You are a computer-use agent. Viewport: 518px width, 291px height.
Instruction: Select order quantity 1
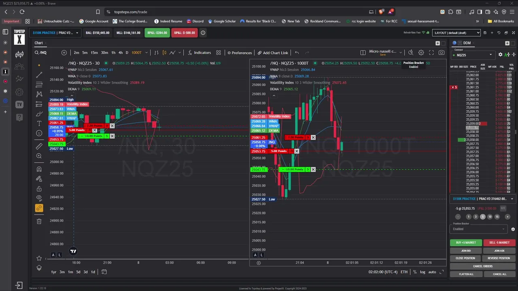468,217
